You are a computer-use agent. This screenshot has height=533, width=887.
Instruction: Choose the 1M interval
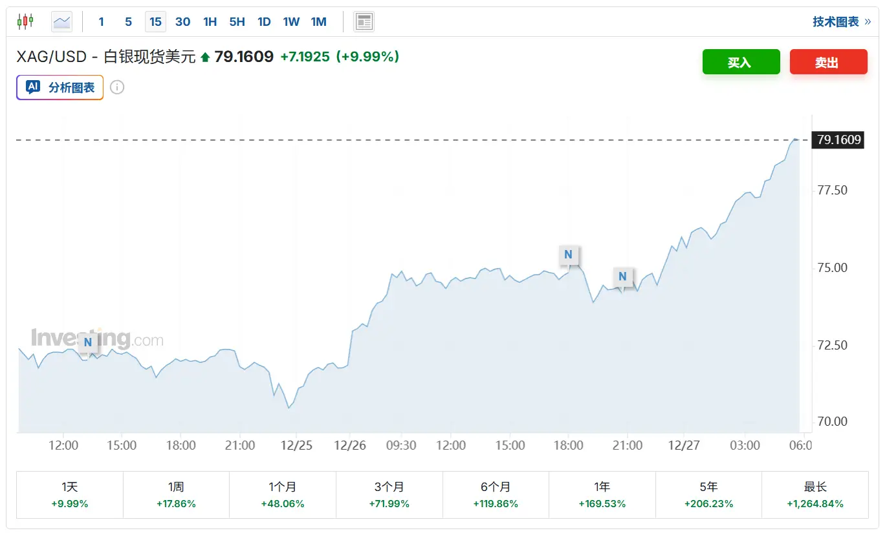tap(318, 22)
